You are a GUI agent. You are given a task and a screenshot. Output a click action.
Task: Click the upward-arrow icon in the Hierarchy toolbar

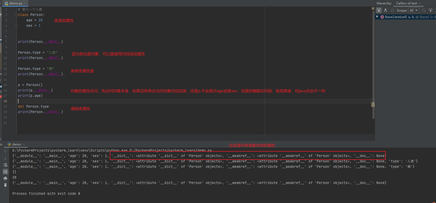click(431, 10)
